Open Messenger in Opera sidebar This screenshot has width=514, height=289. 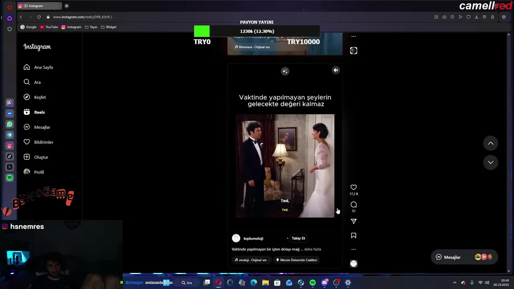10,114
